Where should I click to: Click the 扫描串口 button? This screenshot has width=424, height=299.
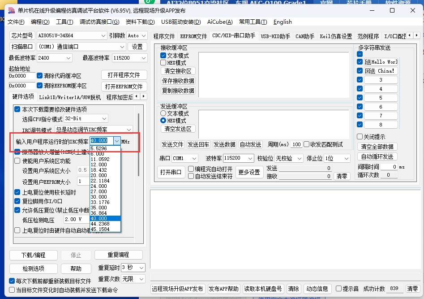point(22,47)
